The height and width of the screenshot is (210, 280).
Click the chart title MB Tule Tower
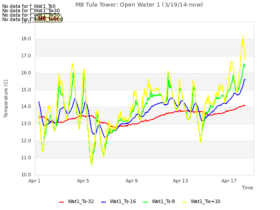[x=139, y=4]
